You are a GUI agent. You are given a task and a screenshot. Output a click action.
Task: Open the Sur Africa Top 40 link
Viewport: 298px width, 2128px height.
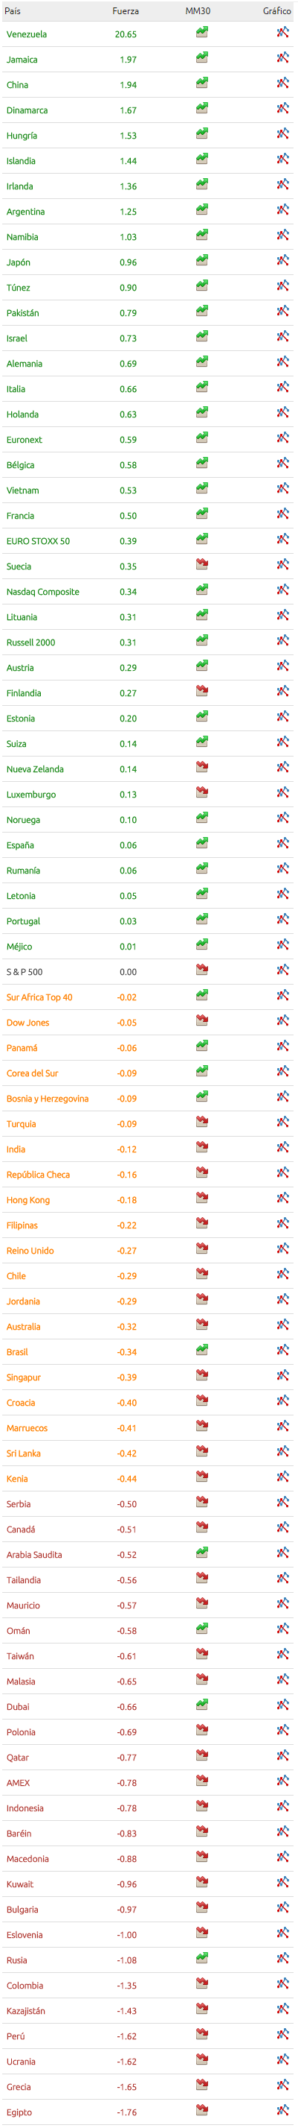39,998
